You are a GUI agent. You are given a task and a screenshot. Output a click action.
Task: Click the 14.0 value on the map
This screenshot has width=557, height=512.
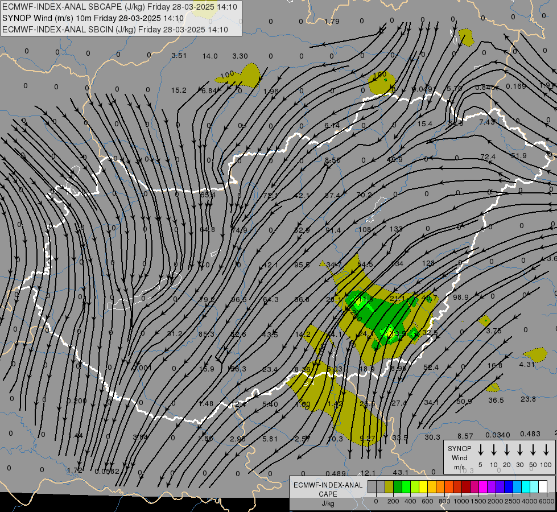point(210,56)
